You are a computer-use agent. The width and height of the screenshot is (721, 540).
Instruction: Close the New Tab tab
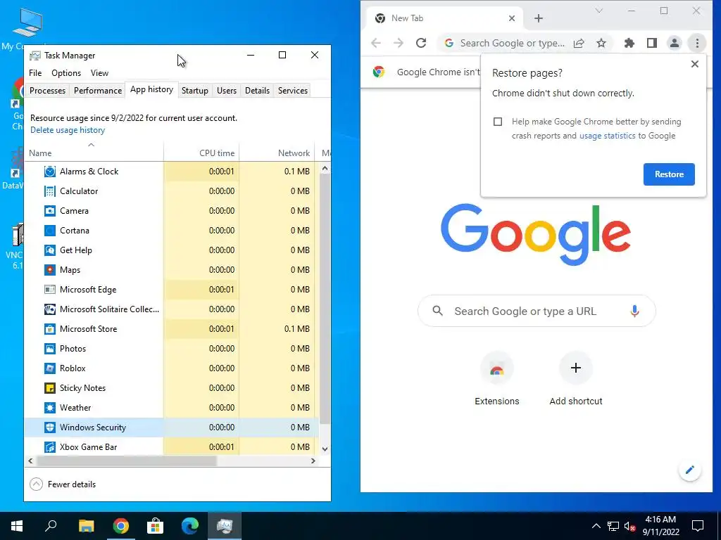tap(512, 18)
